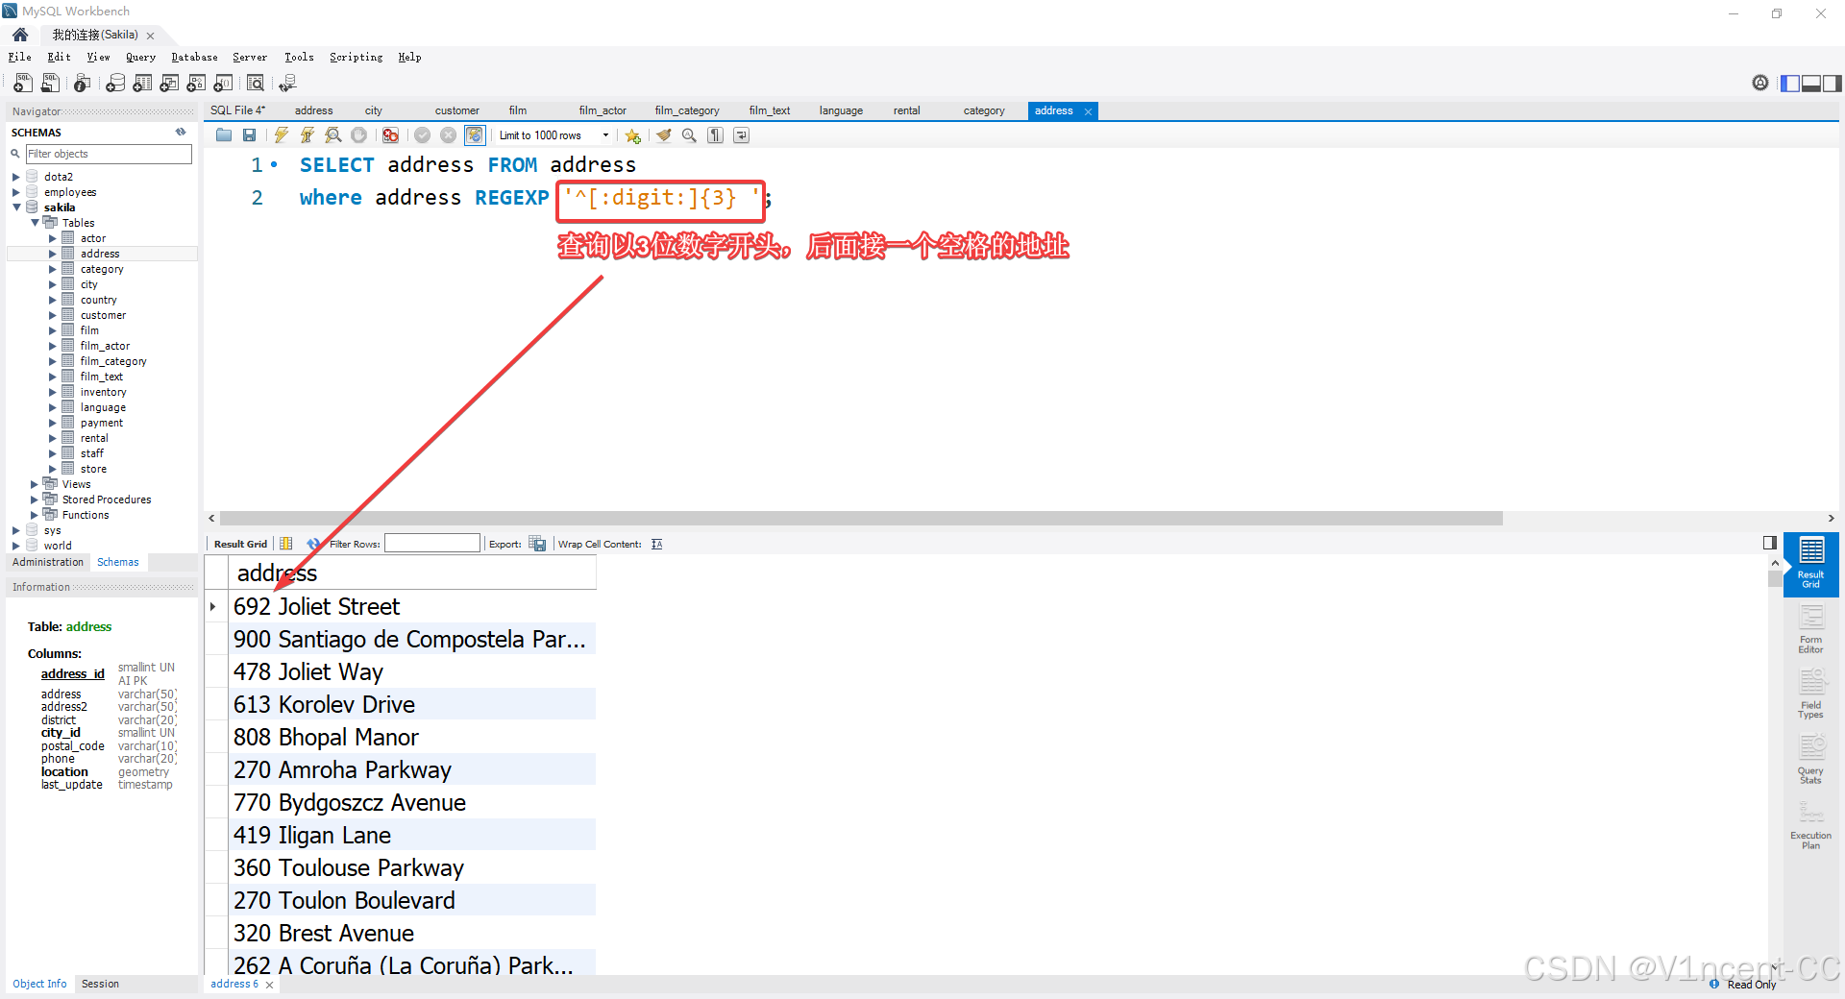The height and width of the screenshot is (999, 1845).
Task: Open SQL script file toolbar icon
Action: [x=50, y=84]
